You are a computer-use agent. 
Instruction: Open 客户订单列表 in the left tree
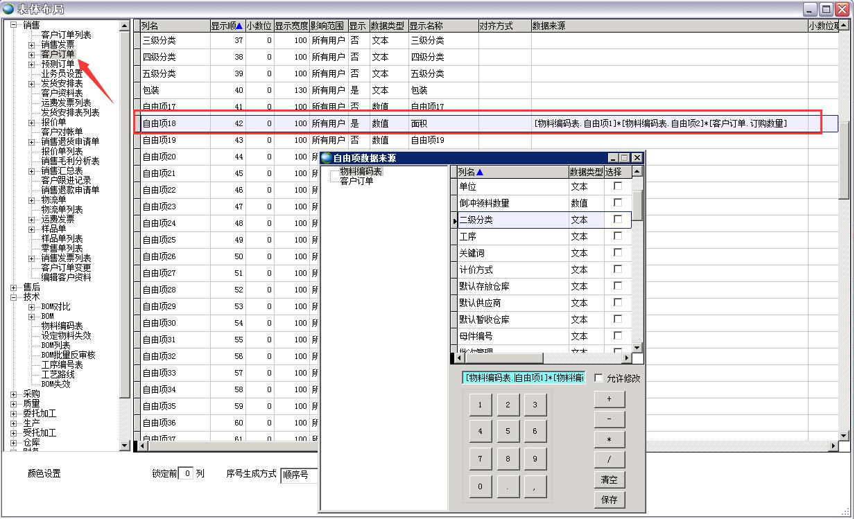coord(66,35)
